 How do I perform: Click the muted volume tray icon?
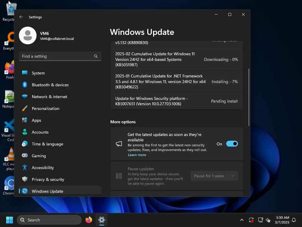[268, 220]
